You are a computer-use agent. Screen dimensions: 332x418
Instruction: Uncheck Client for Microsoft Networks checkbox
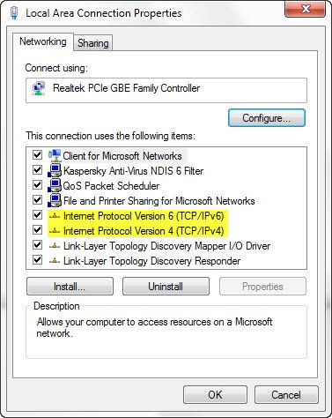(x=37, y=155)
